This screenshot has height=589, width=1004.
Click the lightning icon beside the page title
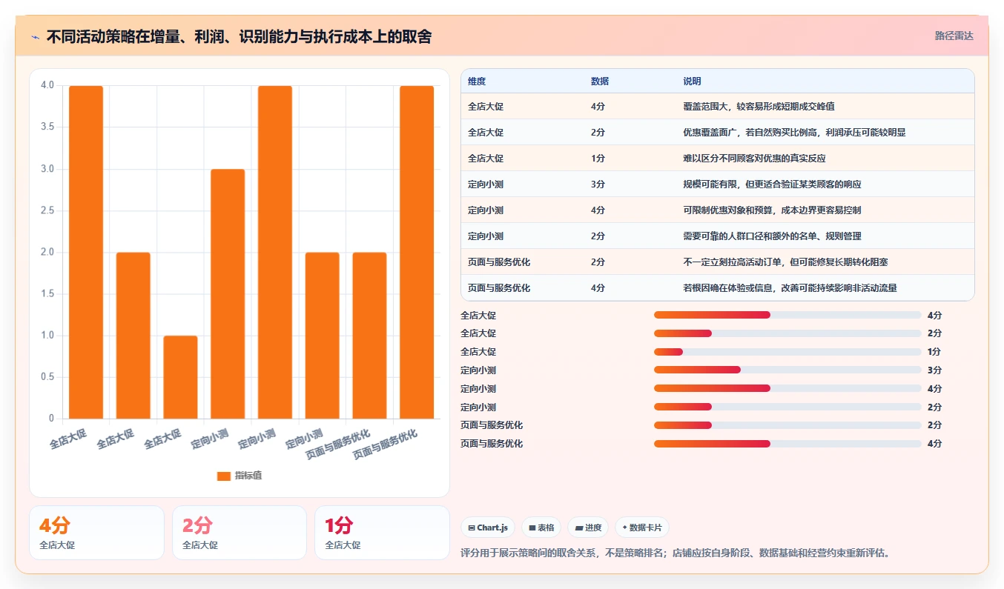pos(36,37)
